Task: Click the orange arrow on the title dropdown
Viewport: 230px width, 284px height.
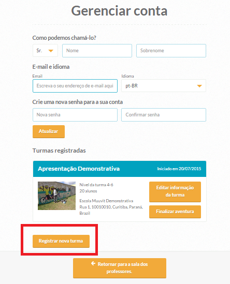Action: [x=51, y=51]
